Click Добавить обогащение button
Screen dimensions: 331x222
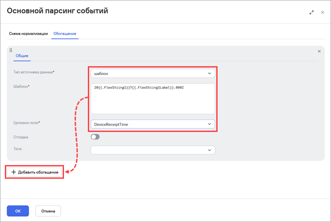[34, 172]
